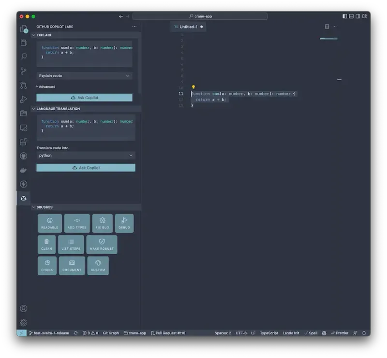387x358 pixels.
Task: Go back using the title bar arrow
Action: (x=120, y=16)
